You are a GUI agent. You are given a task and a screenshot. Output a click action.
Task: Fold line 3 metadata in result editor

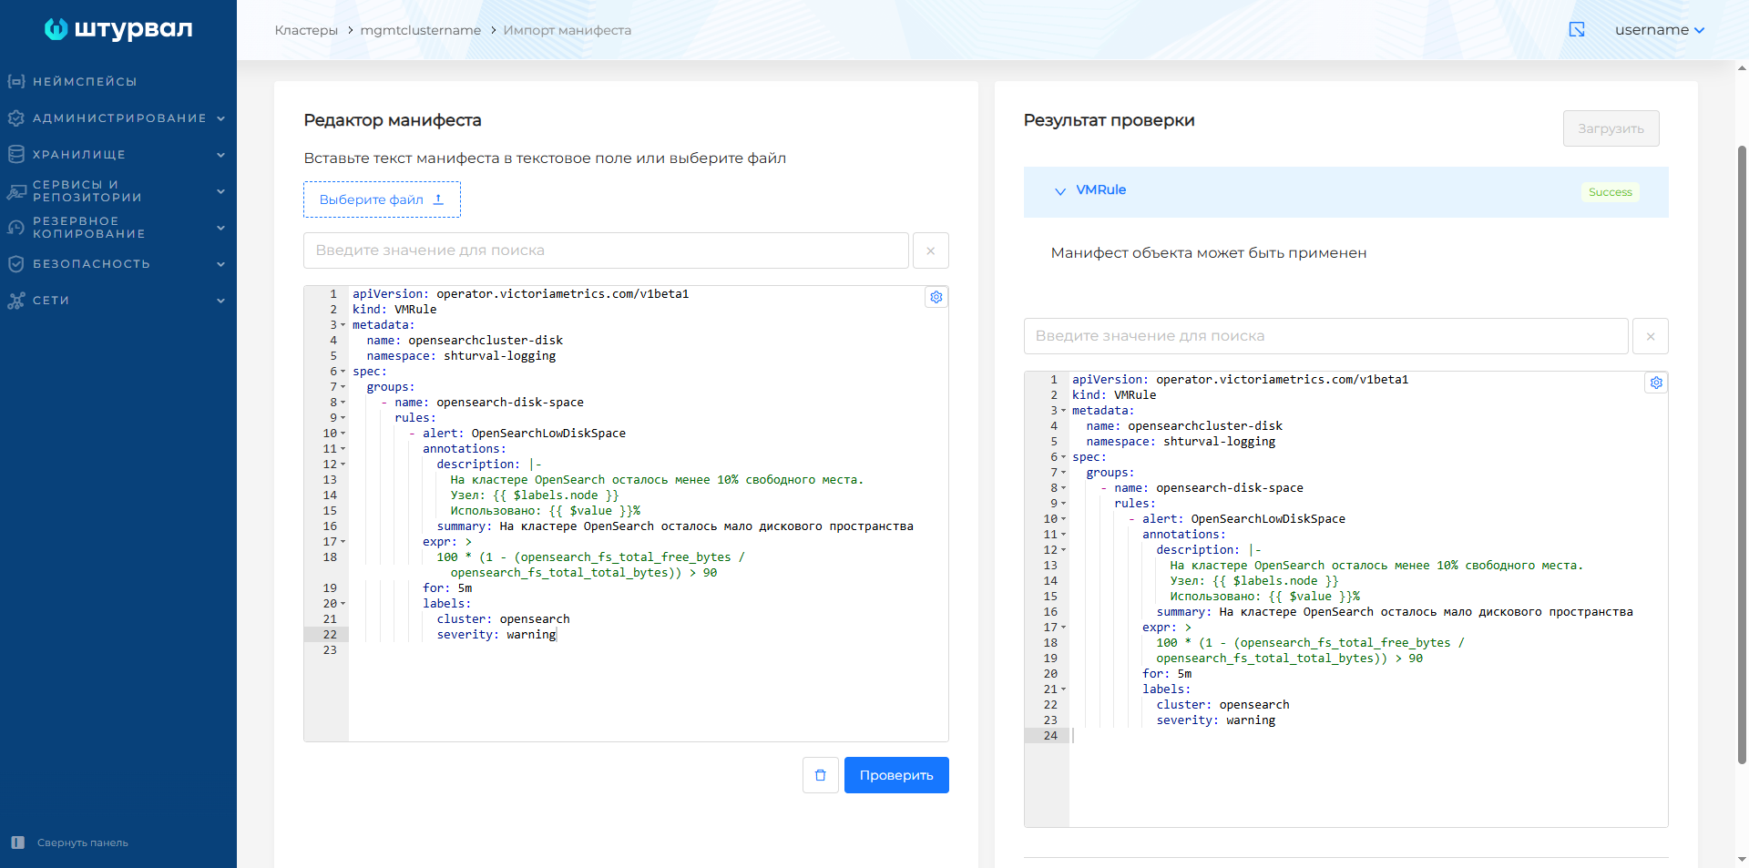[x=1063, y=411]
